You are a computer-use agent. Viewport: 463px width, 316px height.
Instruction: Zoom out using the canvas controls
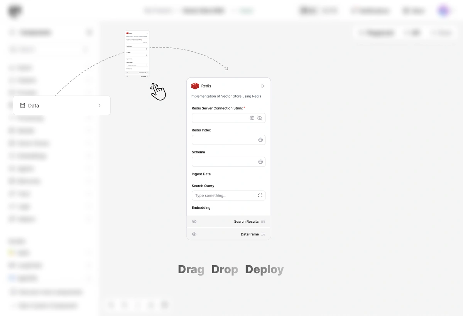click(125, 305)
